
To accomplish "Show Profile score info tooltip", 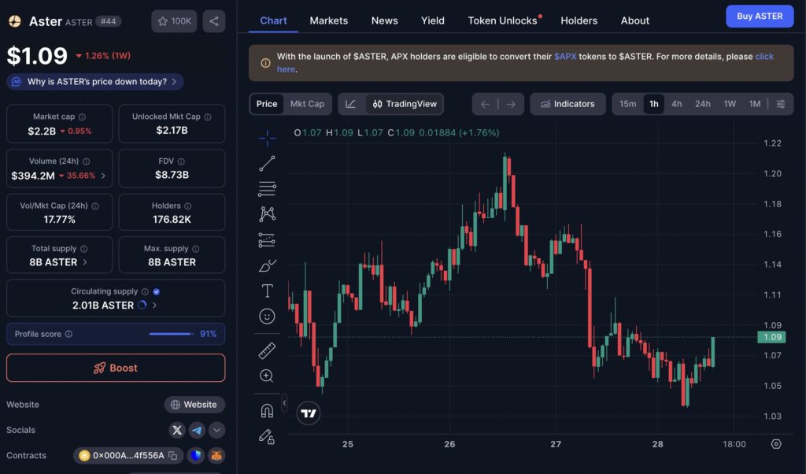I will coord(68,334).
